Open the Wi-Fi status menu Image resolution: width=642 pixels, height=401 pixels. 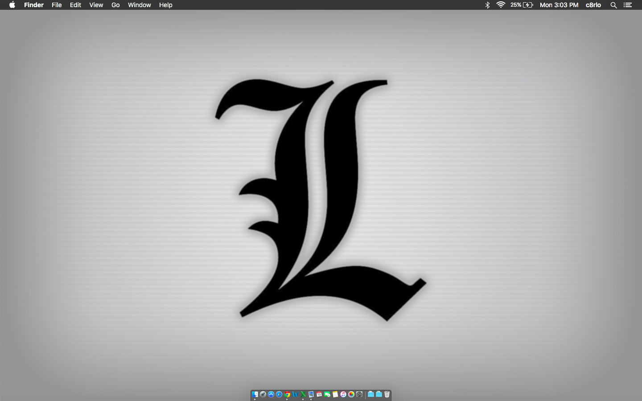click(x=501, y=5)
